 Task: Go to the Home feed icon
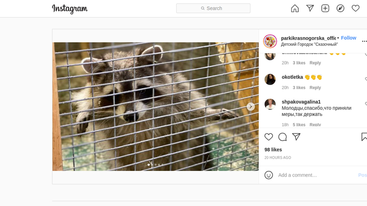[x=295, y=9]
